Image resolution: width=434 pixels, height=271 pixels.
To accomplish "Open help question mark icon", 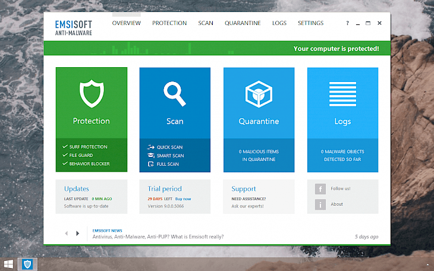I will click(x=347, y=23).
